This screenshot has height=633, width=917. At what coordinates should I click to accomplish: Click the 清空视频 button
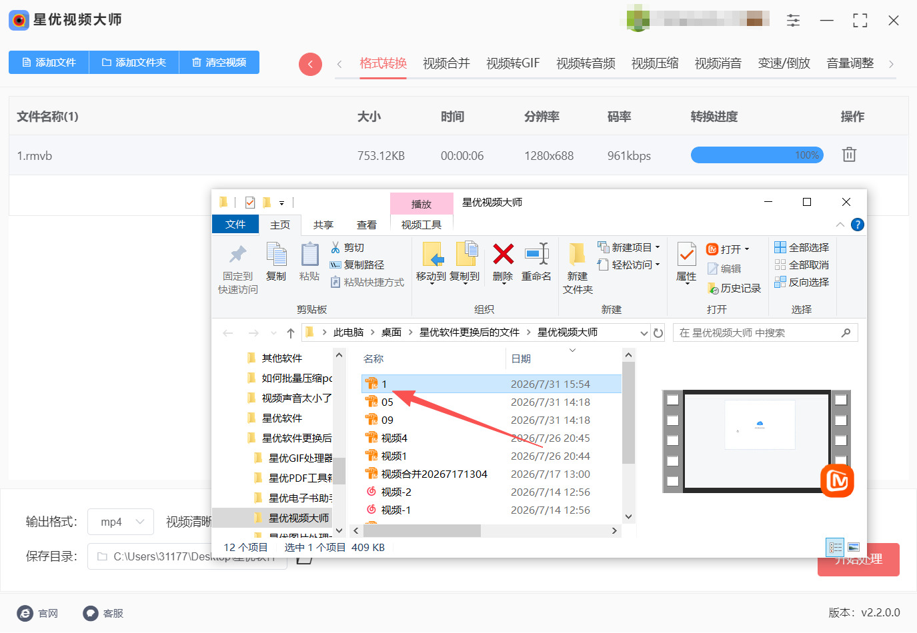click(x=219, y=63)
